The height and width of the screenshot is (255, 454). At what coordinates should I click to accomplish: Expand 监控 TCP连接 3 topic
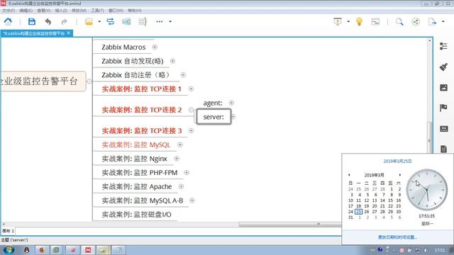point(191,130)
